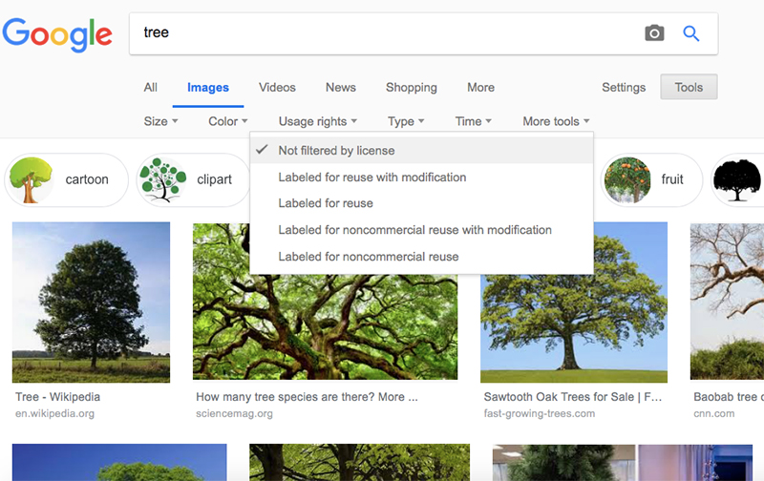
Task: Select 'Labeled for noncommercial reuse' option
Action: click(368, 257)
